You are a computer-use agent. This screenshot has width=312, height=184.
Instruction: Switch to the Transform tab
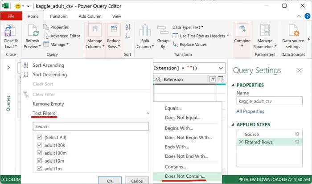coord(58,16)
